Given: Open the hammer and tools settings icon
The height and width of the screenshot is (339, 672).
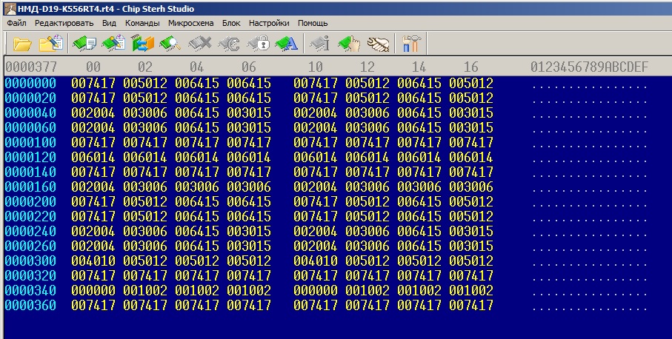Looking at the screenshot, I should pos(411,44).
